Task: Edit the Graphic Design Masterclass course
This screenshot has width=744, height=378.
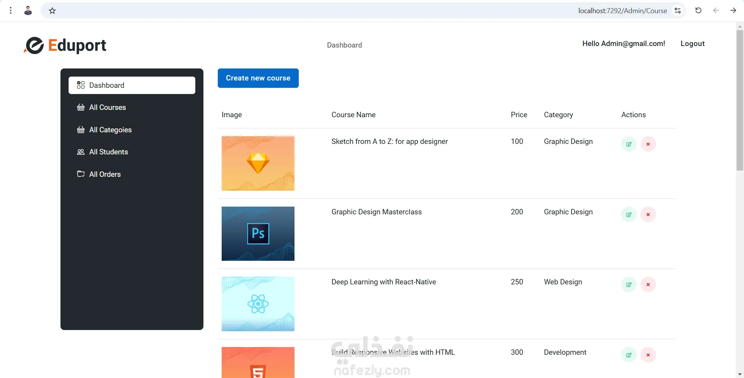Action: [x=629, y=215]
